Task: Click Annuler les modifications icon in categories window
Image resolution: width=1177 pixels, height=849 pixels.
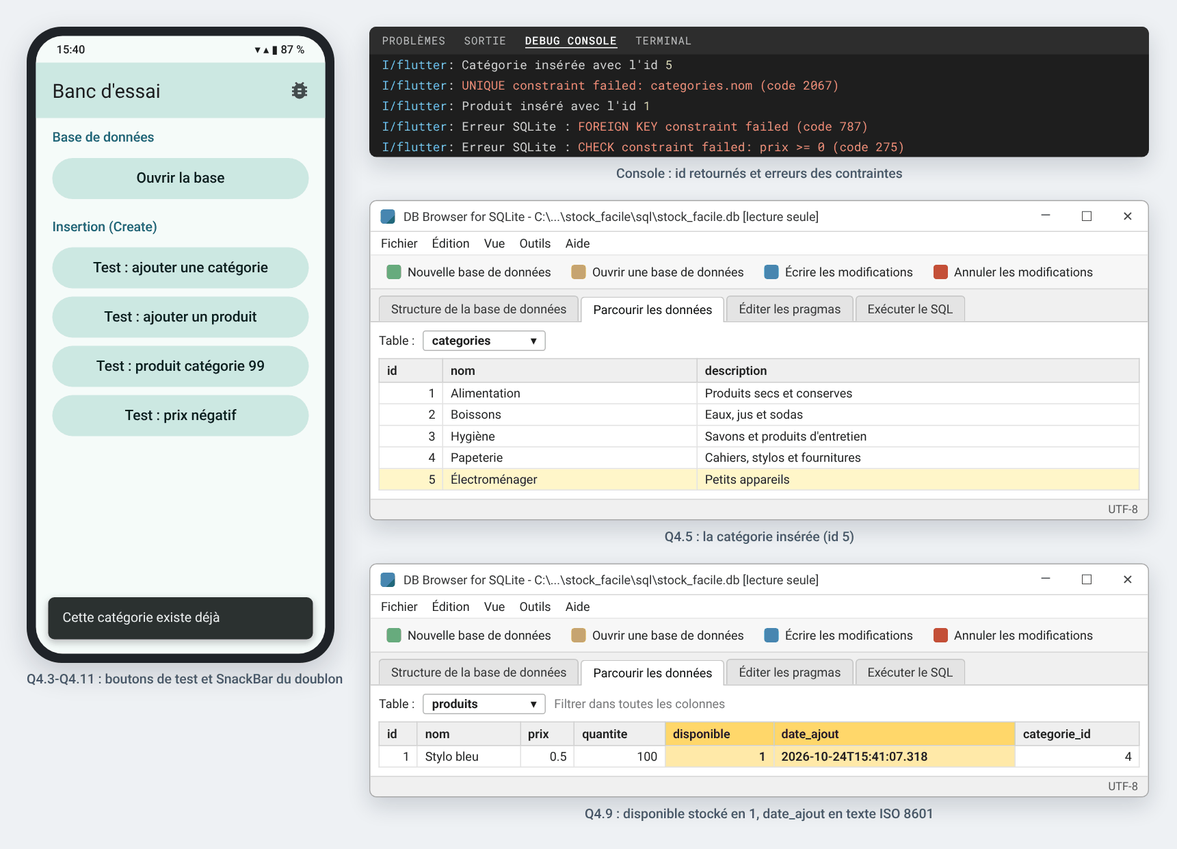Action: (x=941, y=272)
